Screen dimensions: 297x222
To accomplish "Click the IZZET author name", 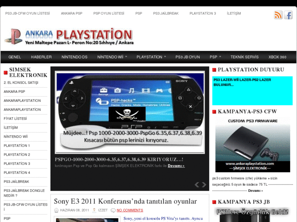I will coord(103,210).
